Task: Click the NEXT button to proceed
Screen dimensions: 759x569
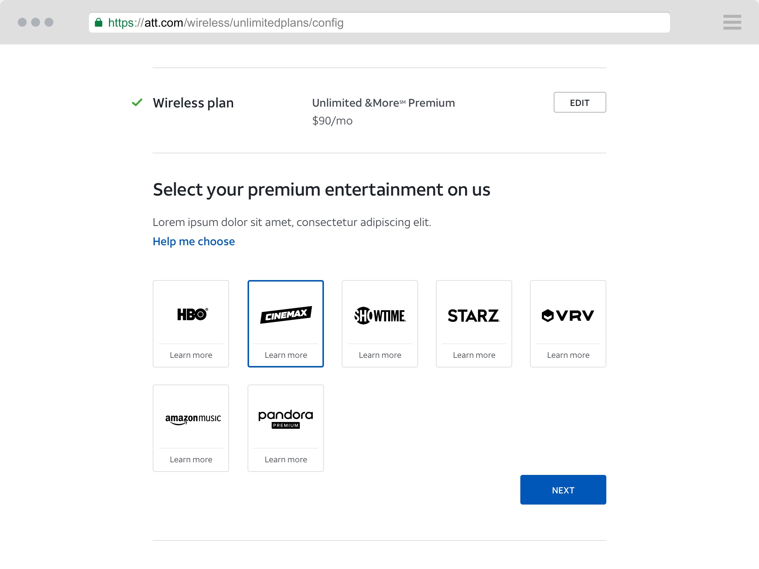Action: coord(564,489)
